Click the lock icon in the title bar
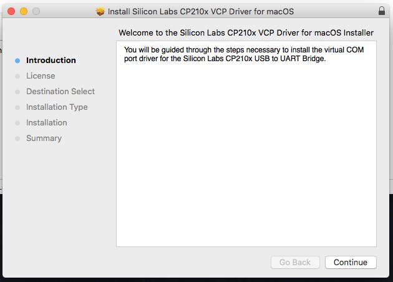 coord(382,11)
